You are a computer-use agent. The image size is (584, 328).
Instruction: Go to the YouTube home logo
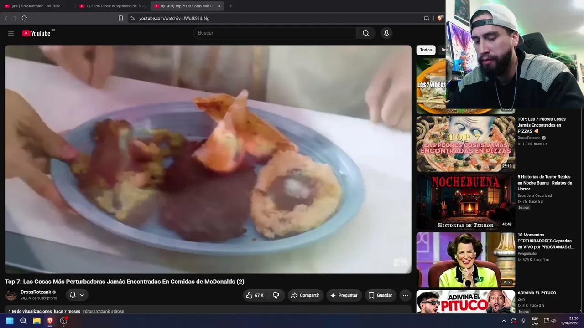click(36, 33)
